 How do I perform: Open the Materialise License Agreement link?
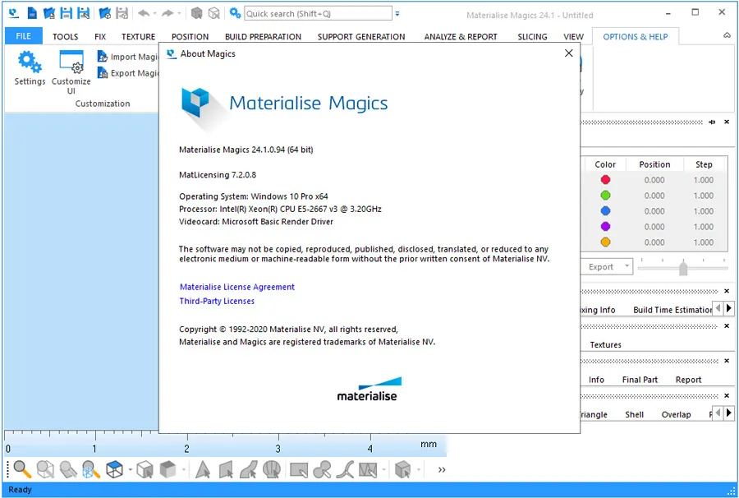click(x=237, y=287)
